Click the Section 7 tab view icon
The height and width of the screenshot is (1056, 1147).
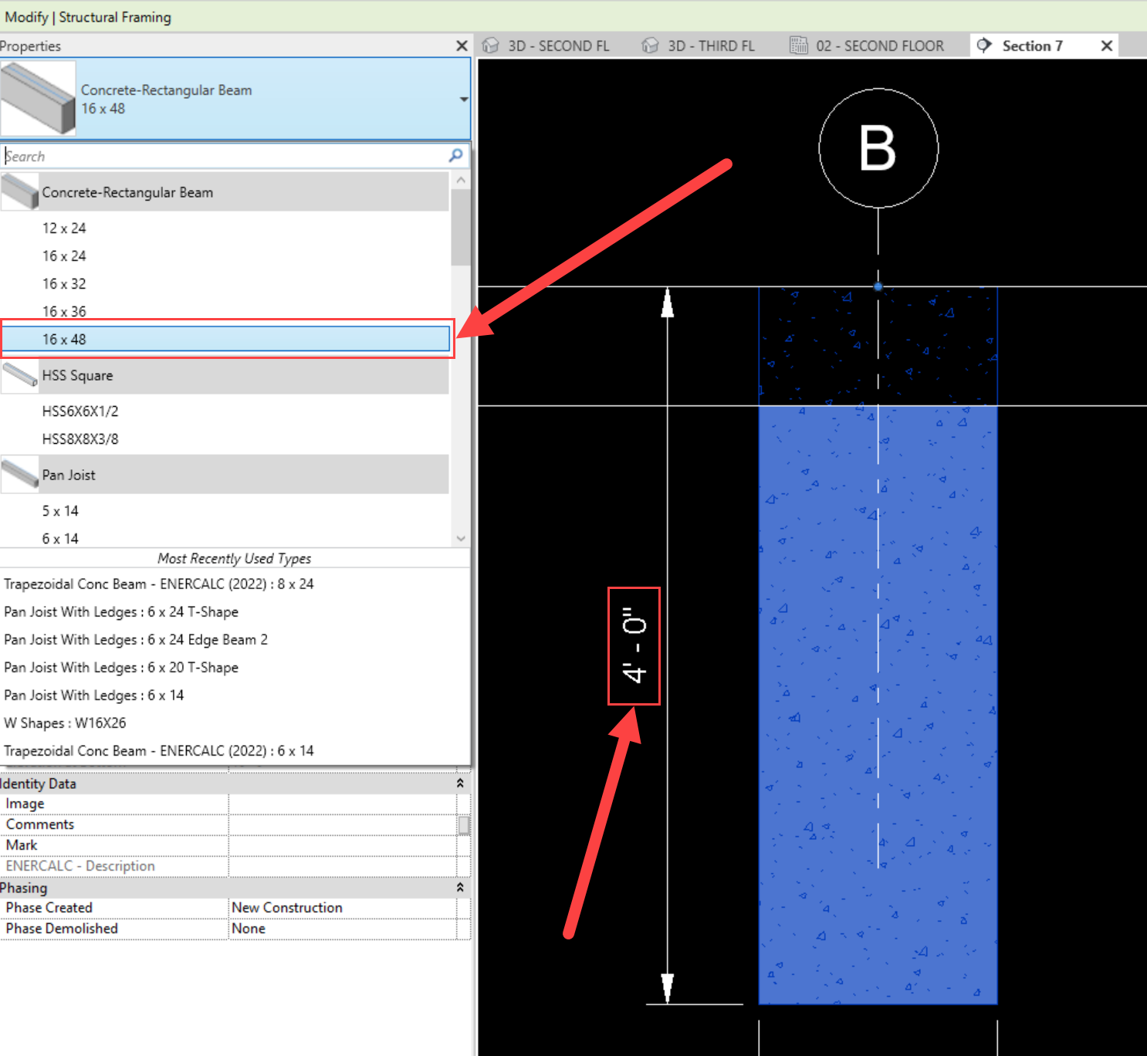(x=984, y=46)
